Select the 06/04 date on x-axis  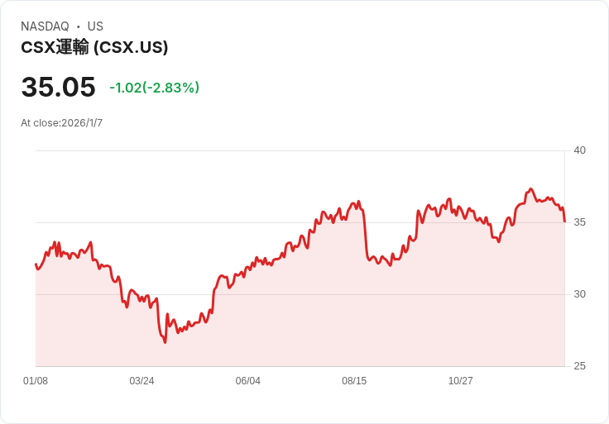click(x=248, y=381)
